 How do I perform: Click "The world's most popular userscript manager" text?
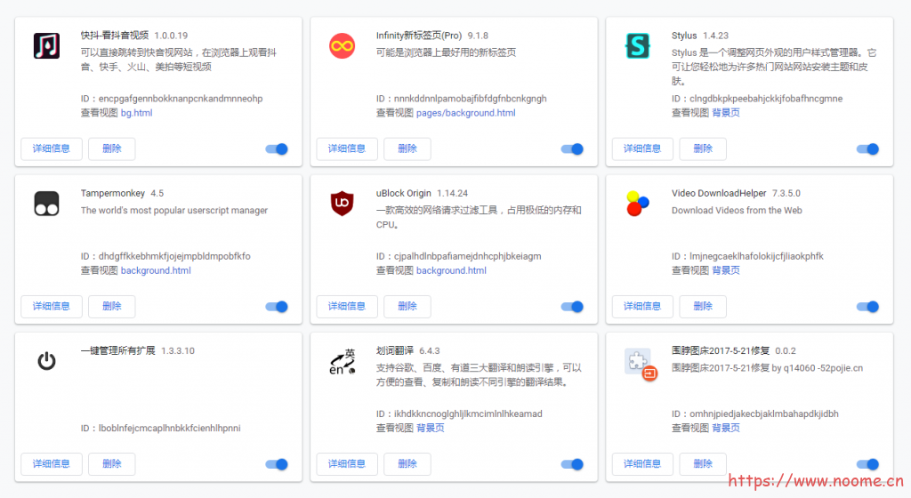[x=174, y=210]
